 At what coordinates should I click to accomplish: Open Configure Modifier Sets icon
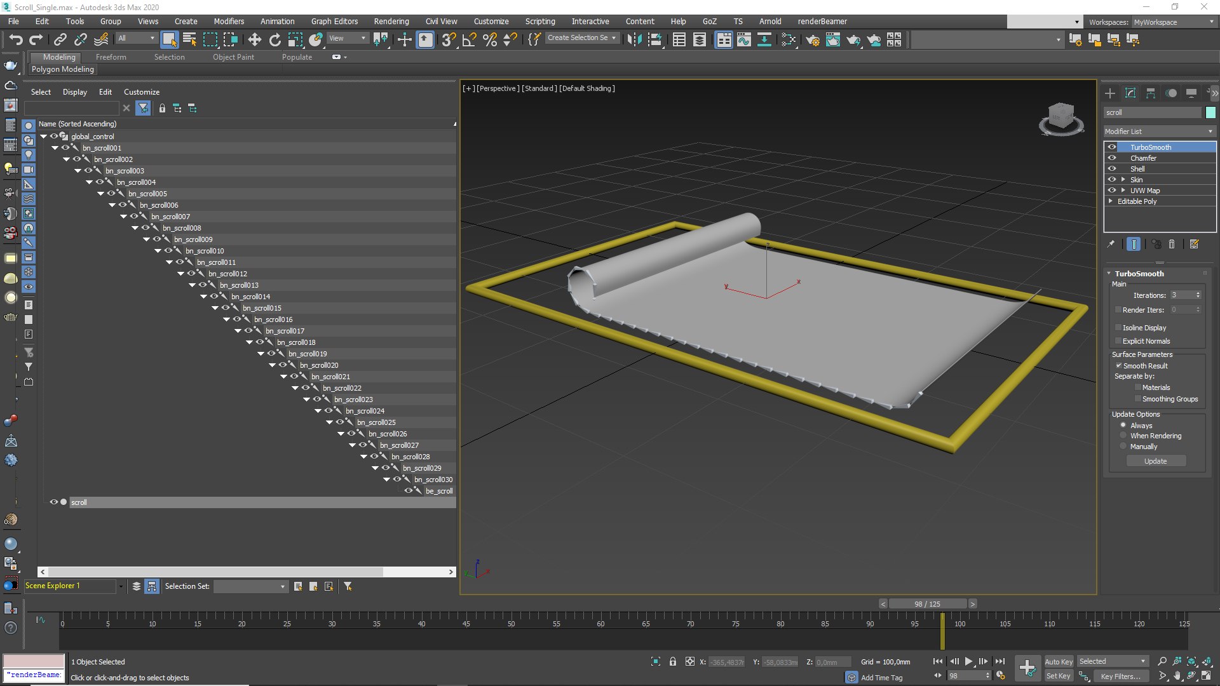point(1194,244)
